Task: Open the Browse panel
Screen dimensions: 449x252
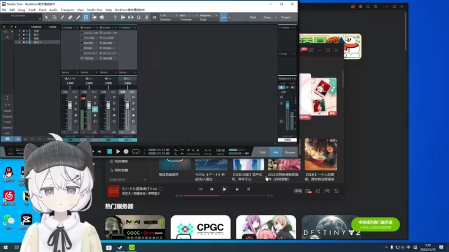Action: click(290, 152)
